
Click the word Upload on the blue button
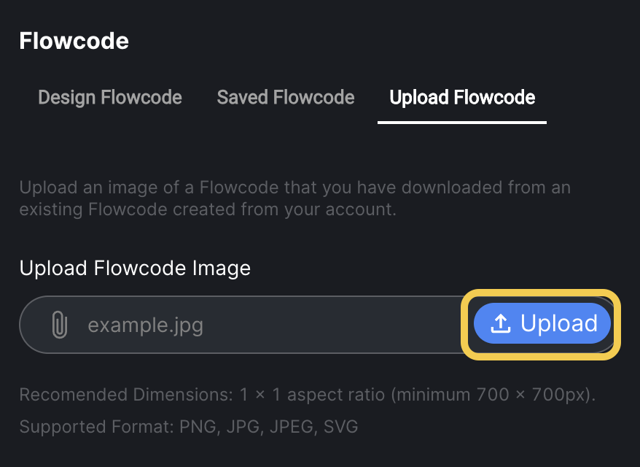coord(559,323)
